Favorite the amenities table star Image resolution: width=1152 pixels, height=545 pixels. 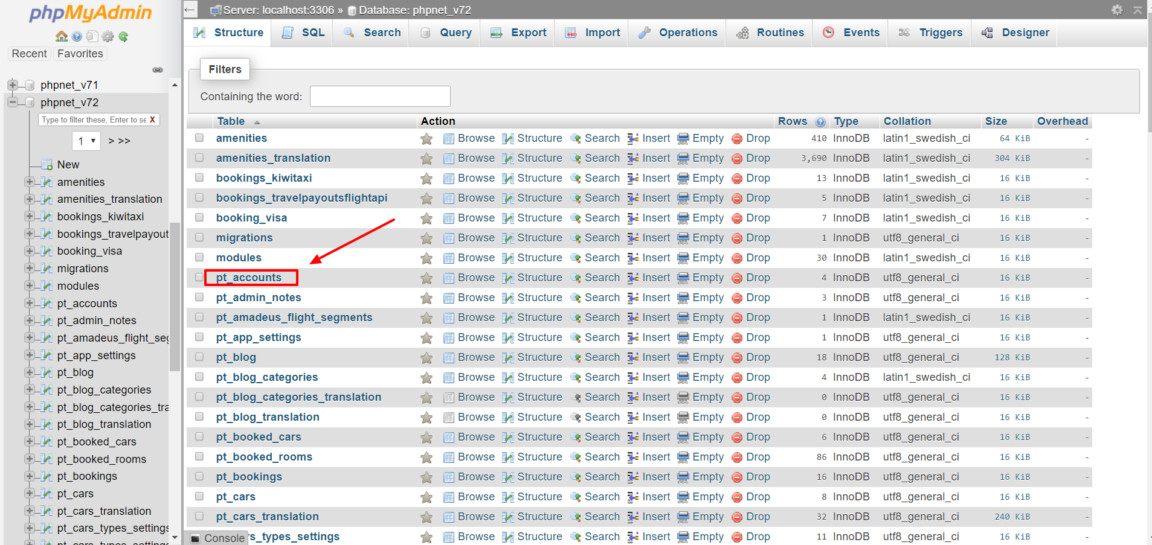[x=426, y=139]
